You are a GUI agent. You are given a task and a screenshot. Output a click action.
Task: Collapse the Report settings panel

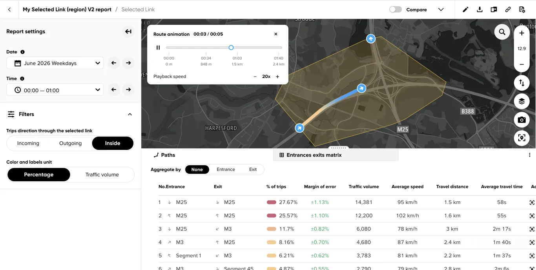click(x=128, y=31)
